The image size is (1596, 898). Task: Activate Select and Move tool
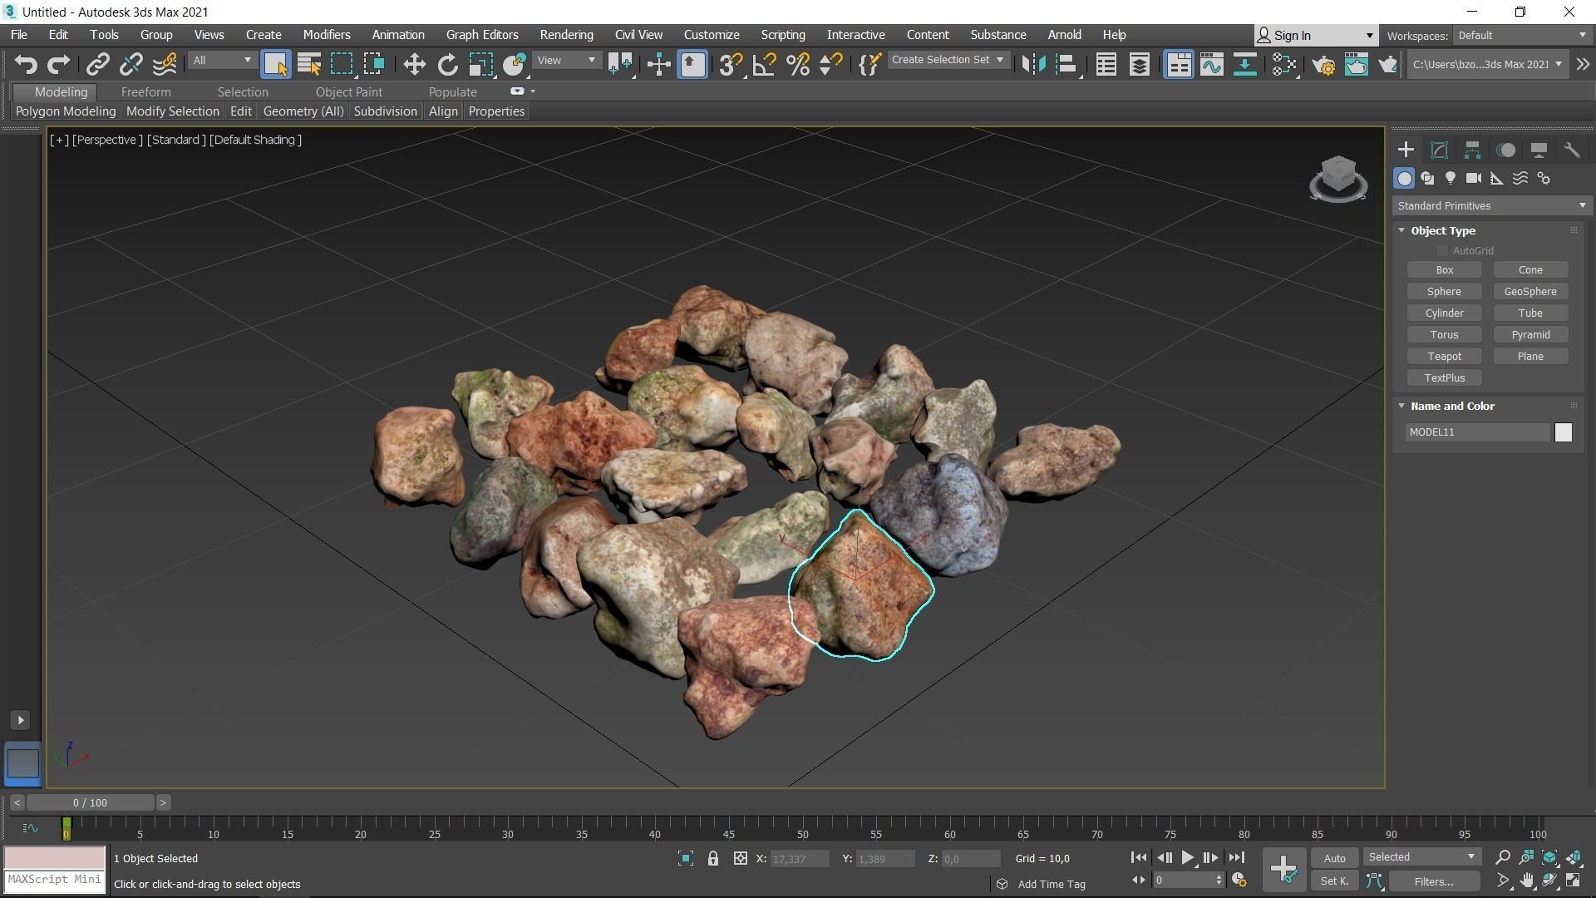(x=414, y=64)
